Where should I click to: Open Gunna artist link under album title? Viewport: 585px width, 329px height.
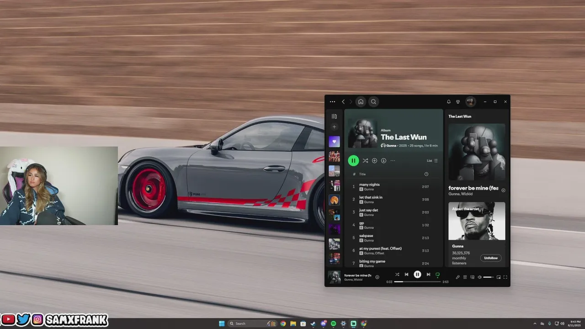[x=391, y=145]
